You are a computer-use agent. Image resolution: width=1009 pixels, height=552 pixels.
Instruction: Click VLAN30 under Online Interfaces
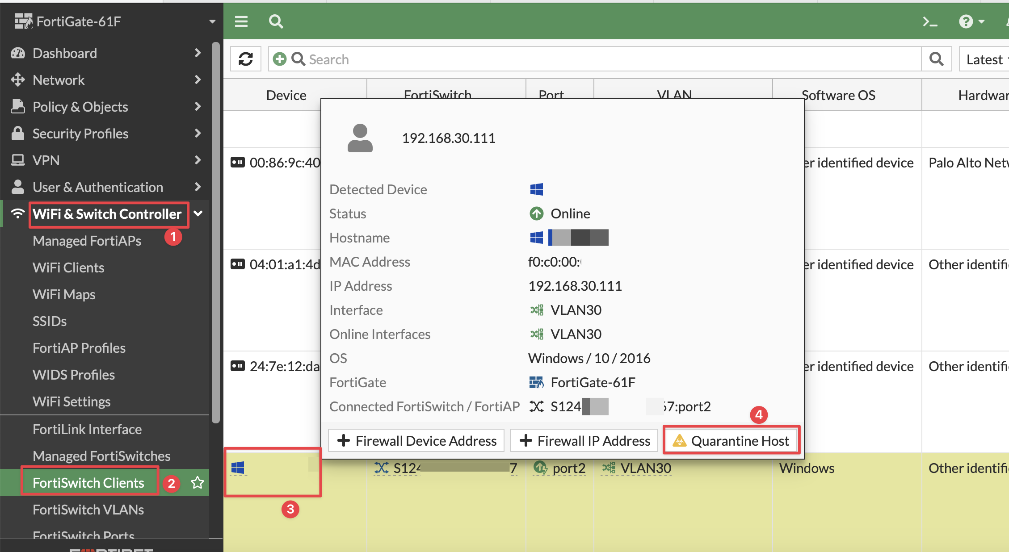566,334
